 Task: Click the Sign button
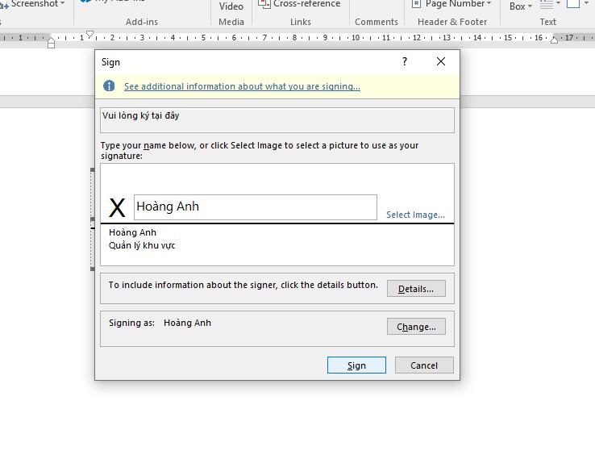coord(356,365)
